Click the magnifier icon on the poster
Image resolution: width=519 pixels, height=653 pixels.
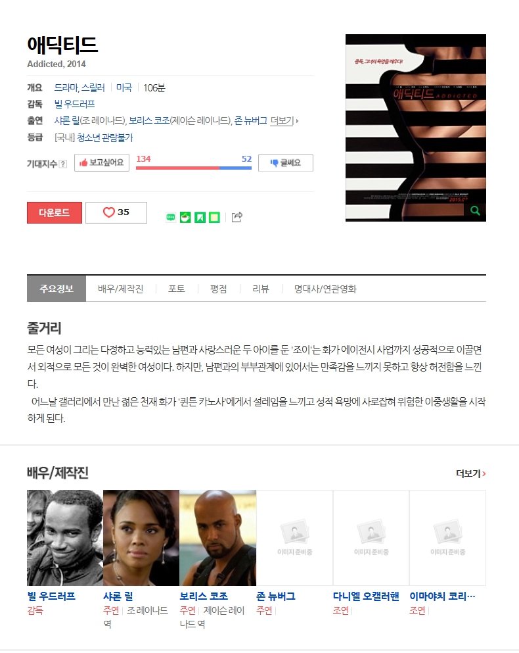point(475,210)
